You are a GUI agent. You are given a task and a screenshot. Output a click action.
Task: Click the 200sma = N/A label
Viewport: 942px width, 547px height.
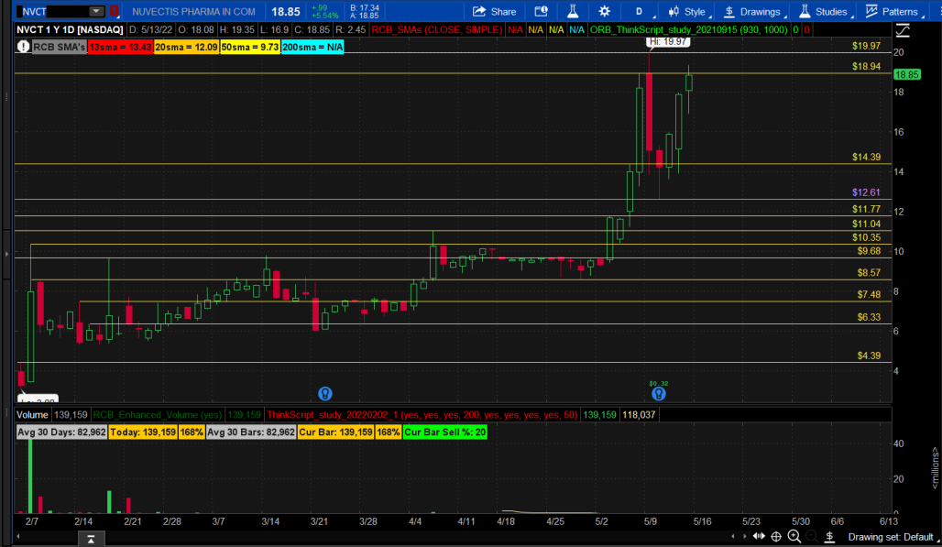[312, 47]
